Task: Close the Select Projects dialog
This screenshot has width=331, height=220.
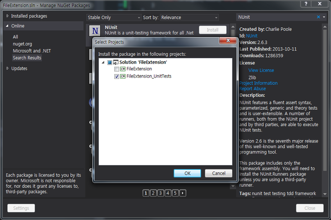Action: (x=228, y=40)
